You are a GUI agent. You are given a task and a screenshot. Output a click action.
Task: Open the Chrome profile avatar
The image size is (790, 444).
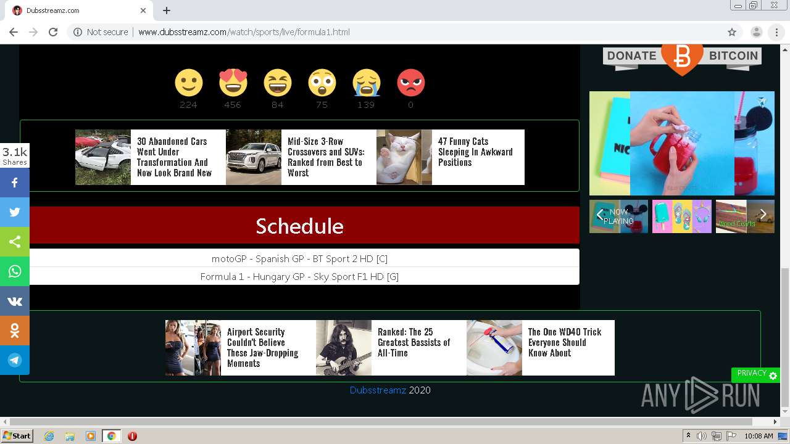click(756, 32)
